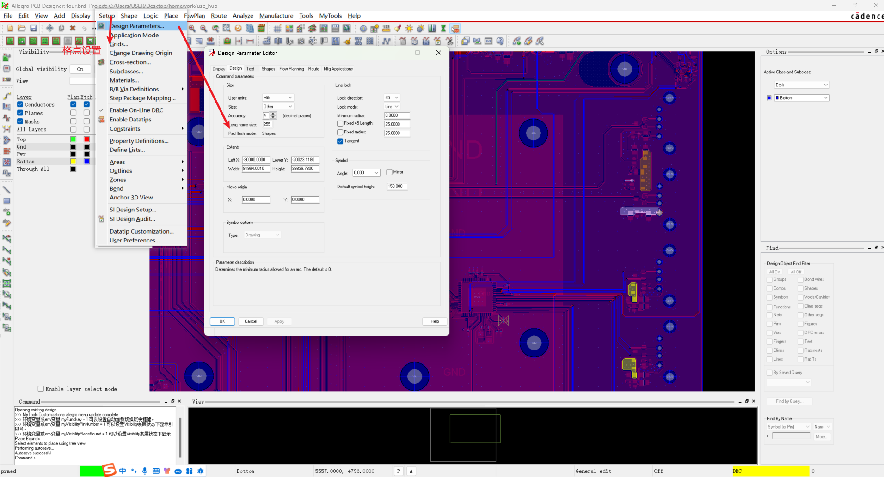Click the 123 measure icon
The width and height of the screenshot is (884, 477).
(x=386, y=28)
